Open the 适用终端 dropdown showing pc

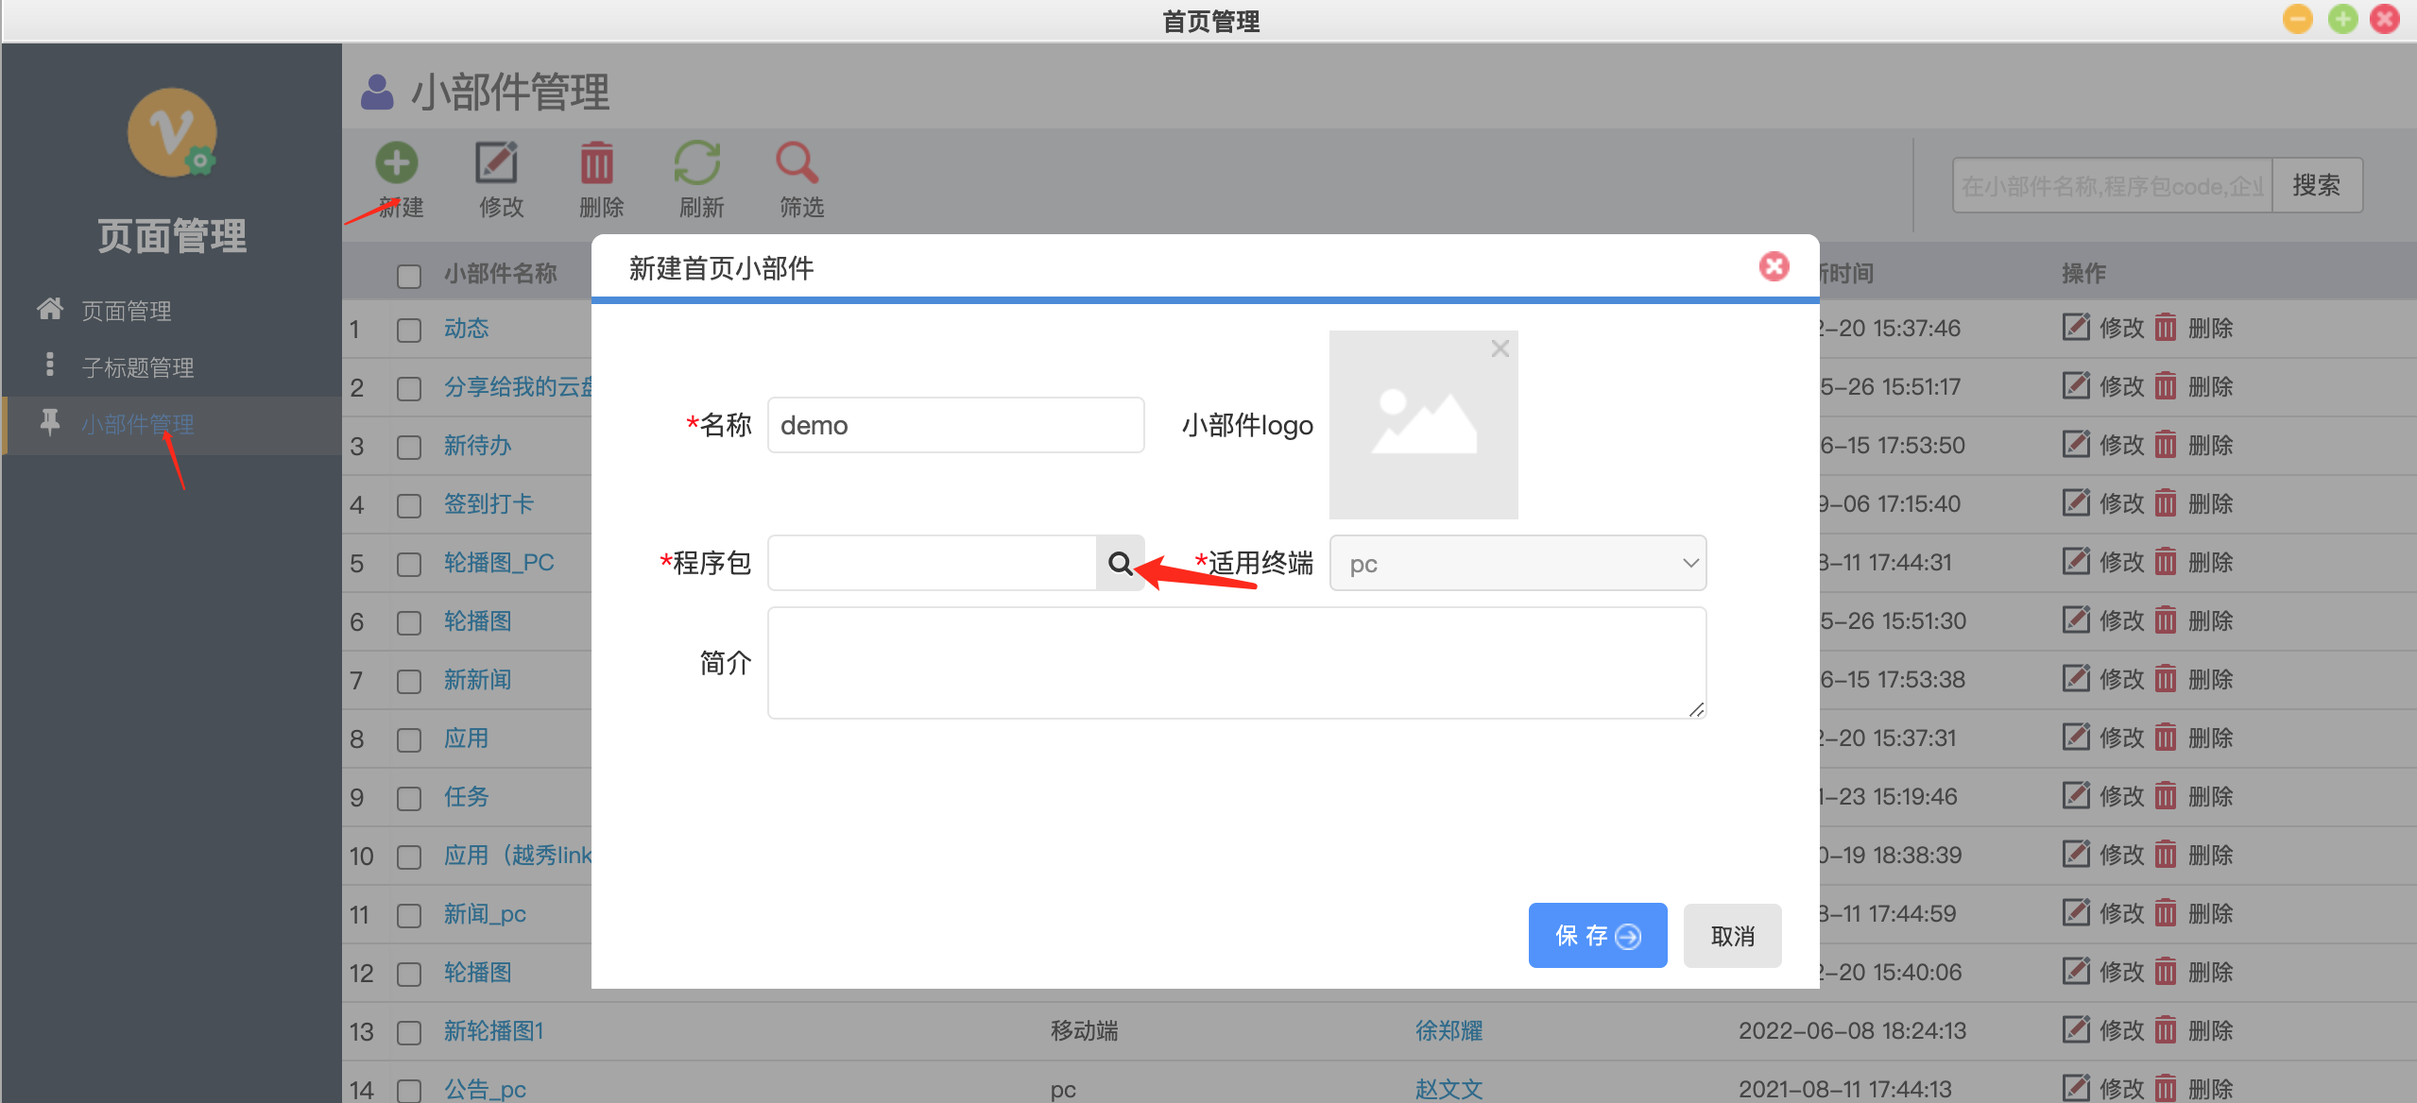(1517, 564)
